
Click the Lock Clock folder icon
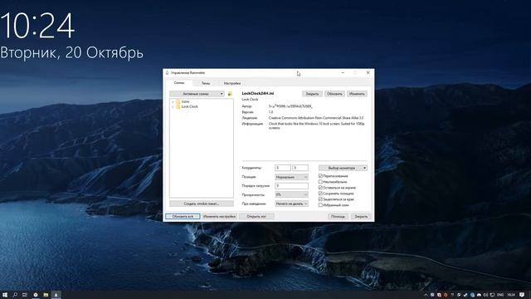click(178, 106)
